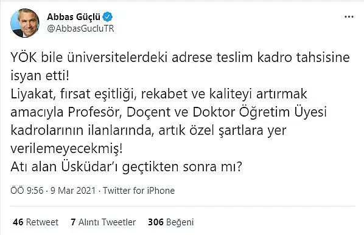The height and width of the screenshot is (235, 364).
Task: Click the 9 Mar 2021 date
Action: pos(73,191)
